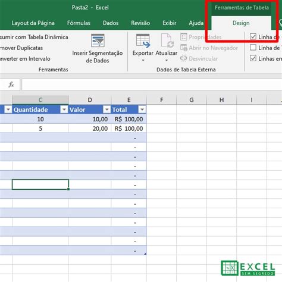Click Remover Duplicatas
This screenshot has height=282, width=282.
pyautogui.click(x=21, y=48)
